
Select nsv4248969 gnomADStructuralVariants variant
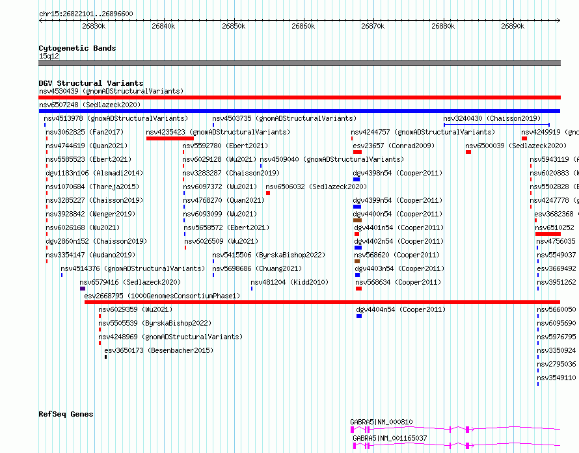coord(170,337)
